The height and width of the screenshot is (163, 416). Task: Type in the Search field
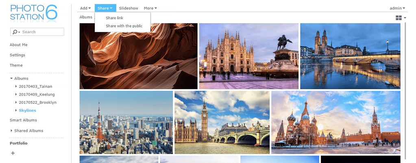point(42,32)
